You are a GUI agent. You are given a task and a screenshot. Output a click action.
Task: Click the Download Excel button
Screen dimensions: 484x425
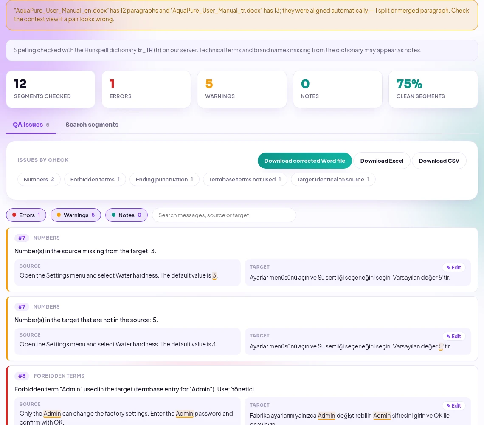click(382, 161)
